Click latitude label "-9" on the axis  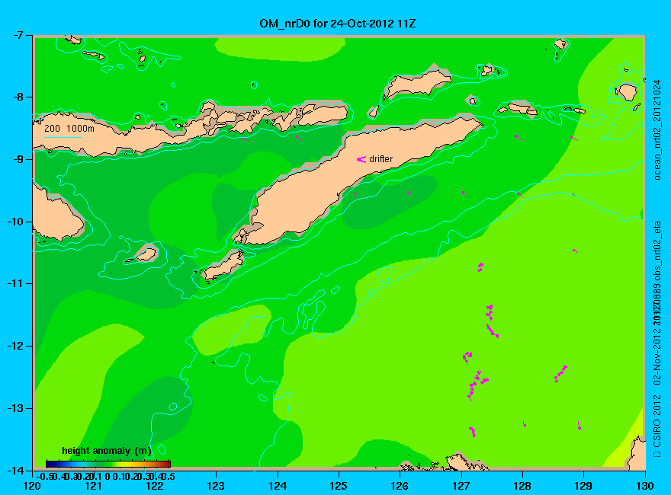(18, 159)
